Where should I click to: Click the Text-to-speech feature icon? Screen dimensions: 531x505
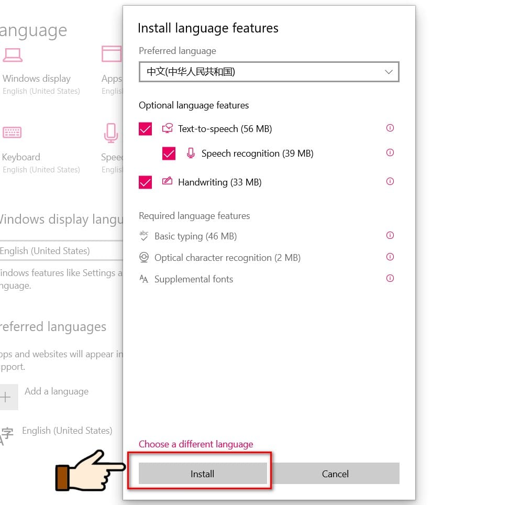[167, 128]
